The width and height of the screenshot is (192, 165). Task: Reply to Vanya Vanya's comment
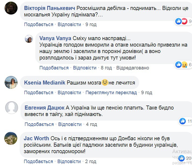(85, 68)
